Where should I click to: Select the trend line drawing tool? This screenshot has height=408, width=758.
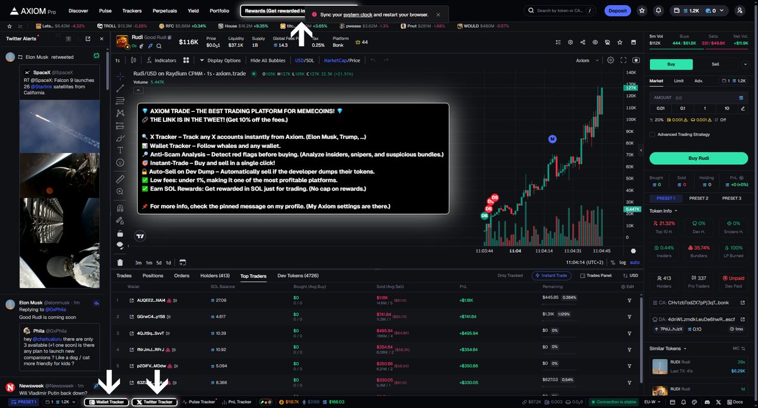(x=120, y=88)
